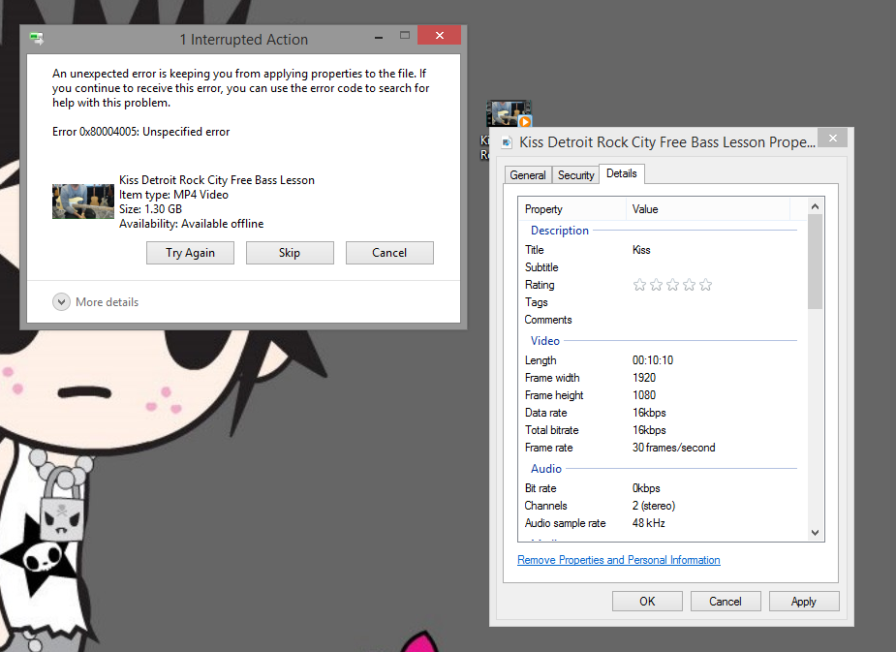This screenshot has width=896, height=652.
Task: Click the scroll up arrow in Details list
Action: coord(816,206)
